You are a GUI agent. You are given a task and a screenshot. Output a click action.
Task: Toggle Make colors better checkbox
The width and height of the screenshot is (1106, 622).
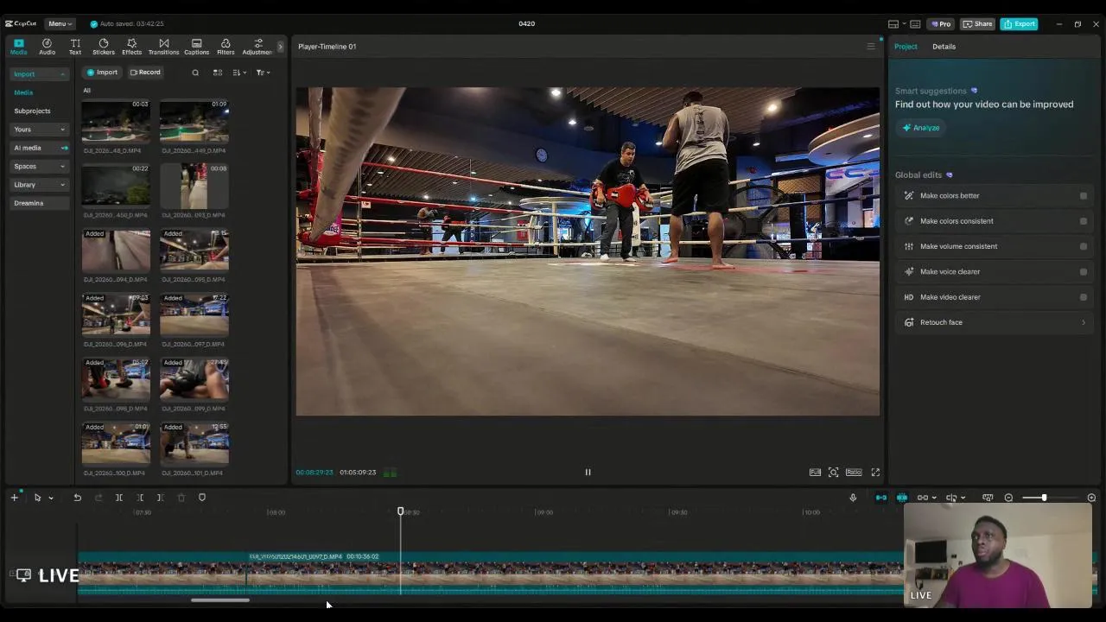coord(1084,196)
